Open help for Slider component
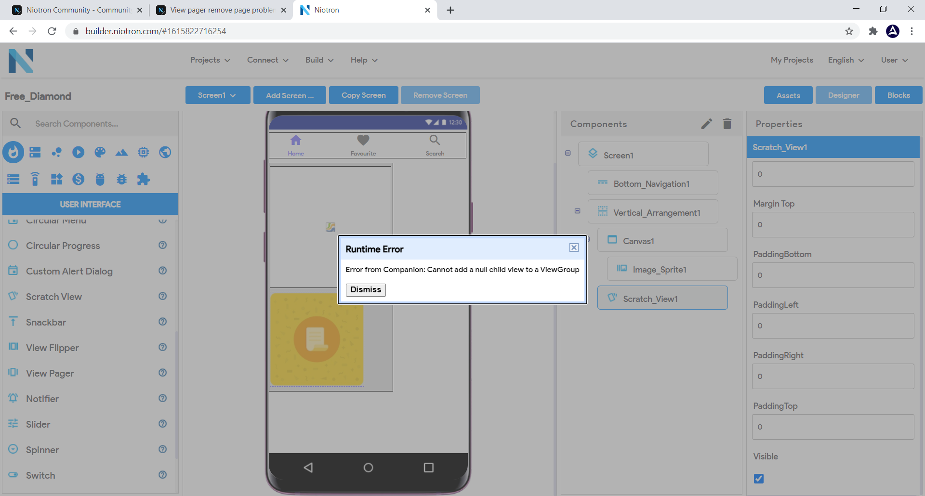The image size is (925, 496). point(163,424)
